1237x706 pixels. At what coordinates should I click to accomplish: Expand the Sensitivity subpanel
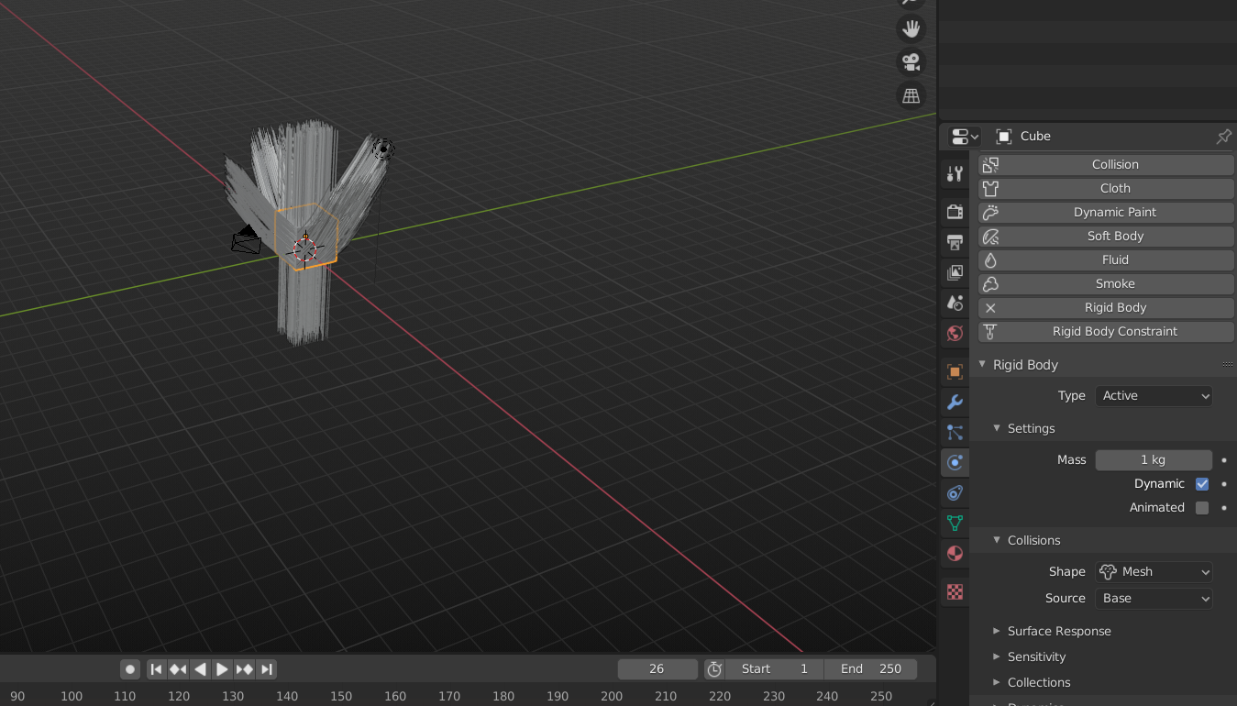tap(997, 656)
